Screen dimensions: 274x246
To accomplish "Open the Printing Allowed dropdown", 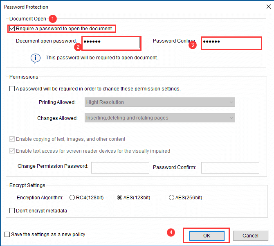I will tap(160, 102).
